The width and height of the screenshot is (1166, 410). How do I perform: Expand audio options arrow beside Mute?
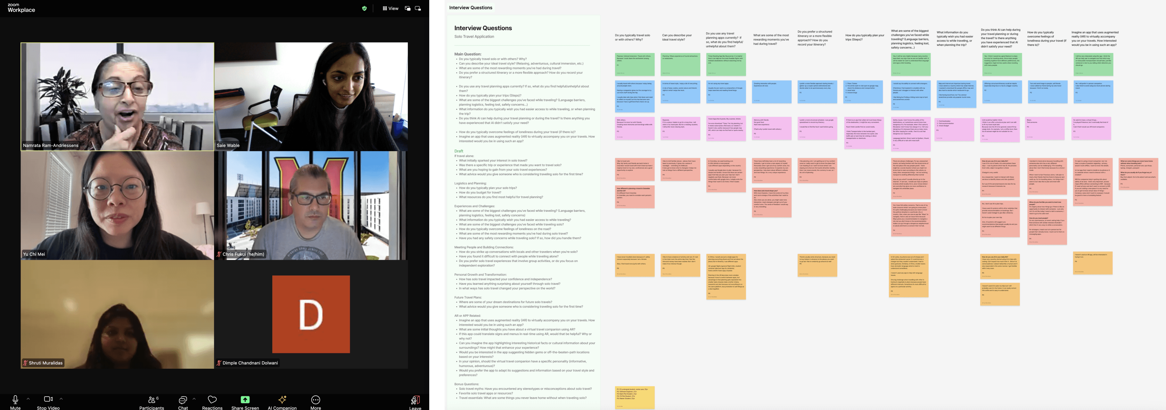coord(28,399)
